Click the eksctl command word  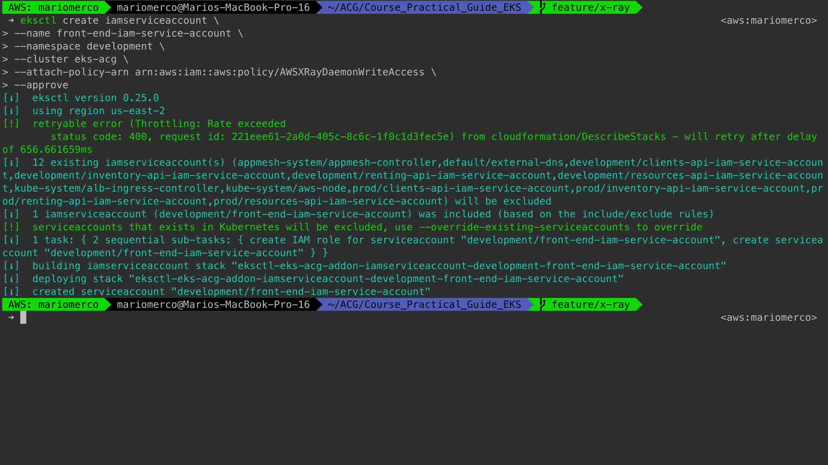(38, 20)
